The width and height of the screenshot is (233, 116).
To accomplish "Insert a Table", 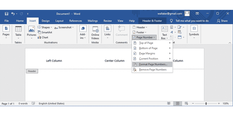I will click(x=18, y=32).
